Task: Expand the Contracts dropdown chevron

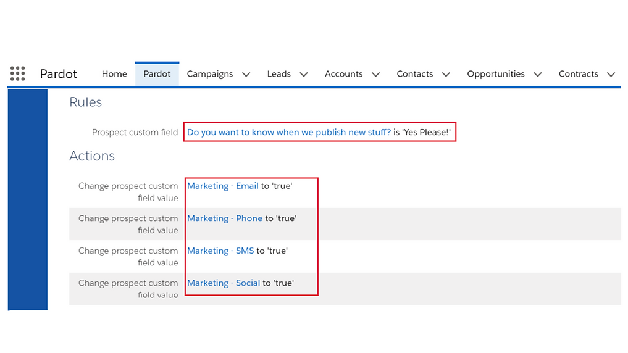Action: pos(611,75)
